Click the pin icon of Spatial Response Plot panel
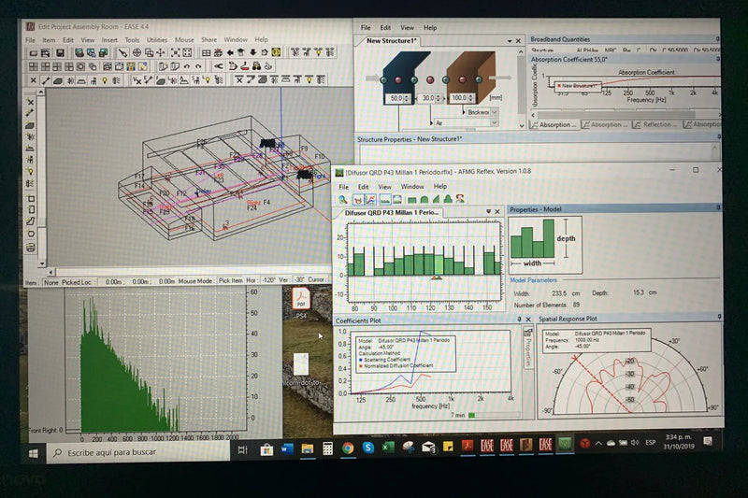Screen dimensions: 748x498 [718, 317]
